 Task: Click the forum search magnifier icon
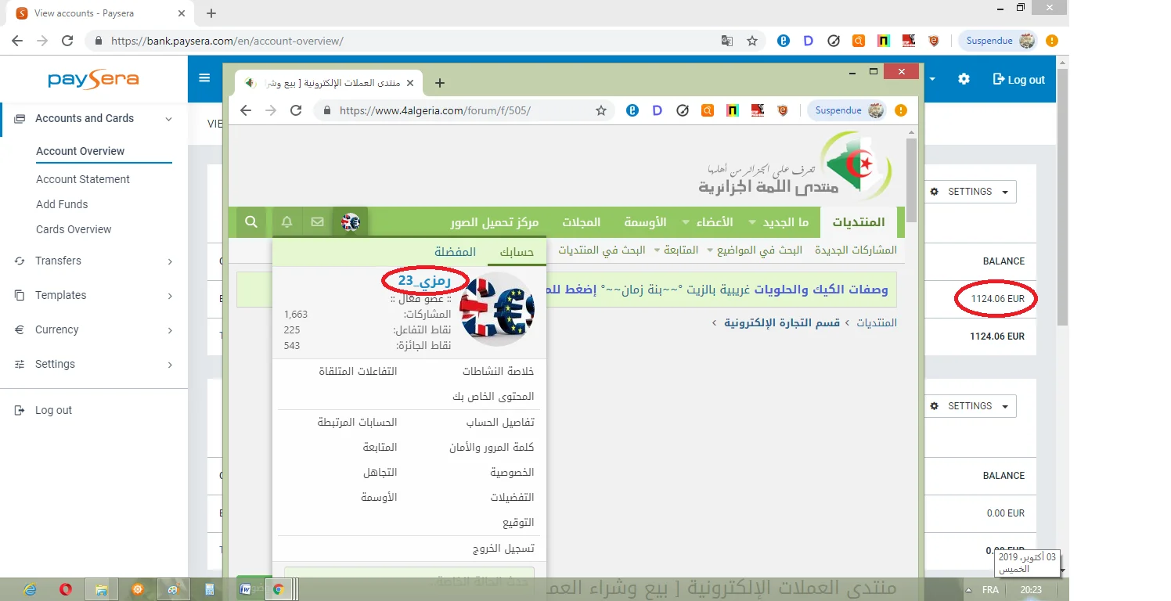point(251,222)
